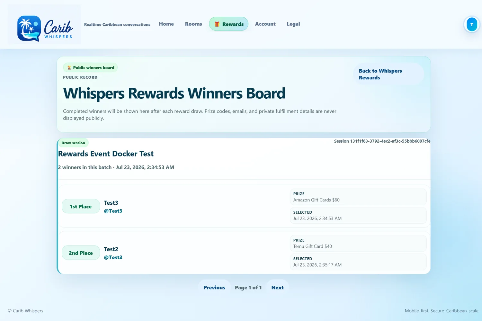Click winner name Test2

111,249
